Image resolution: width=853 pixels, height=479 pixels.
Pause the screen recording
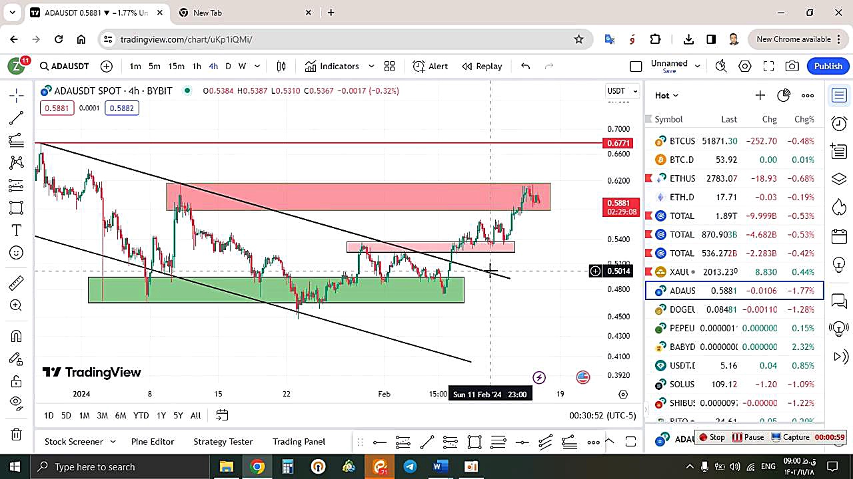pos(748,437)
